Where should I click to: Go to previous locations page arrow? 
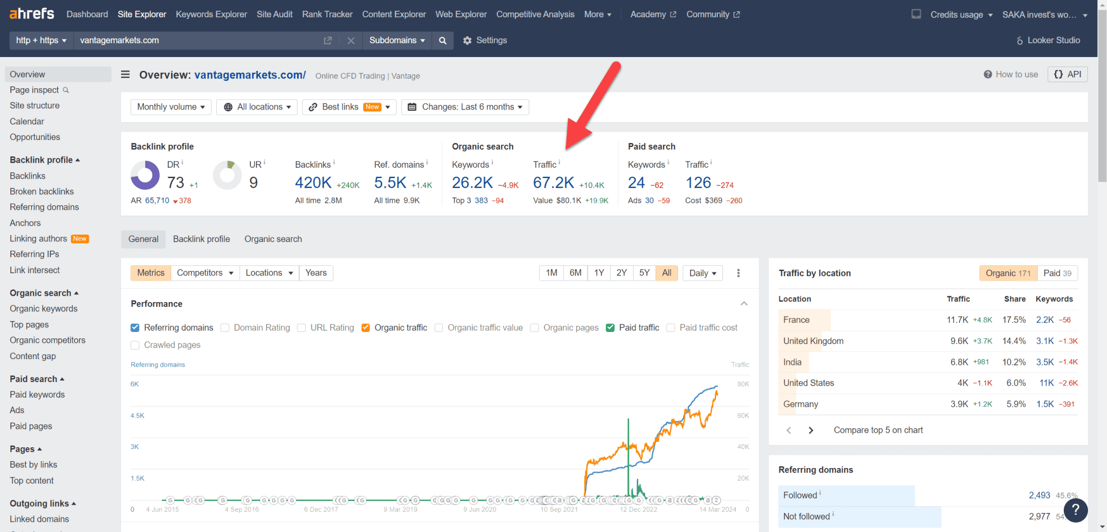[x=789, y=431]
